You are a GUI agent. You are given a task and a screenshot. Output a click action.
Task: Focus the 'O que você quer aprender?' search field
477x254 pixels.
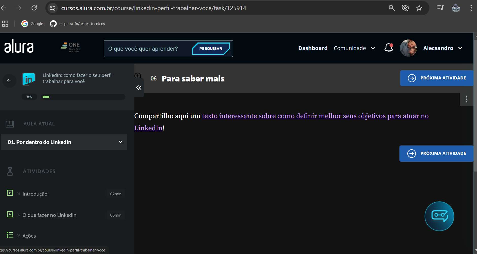[x=148, y=49]
